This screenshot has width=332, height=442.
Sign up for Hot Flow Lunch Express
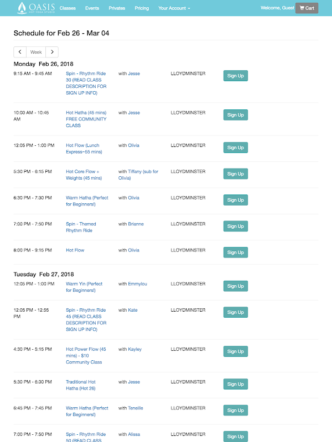pos(235,148)
